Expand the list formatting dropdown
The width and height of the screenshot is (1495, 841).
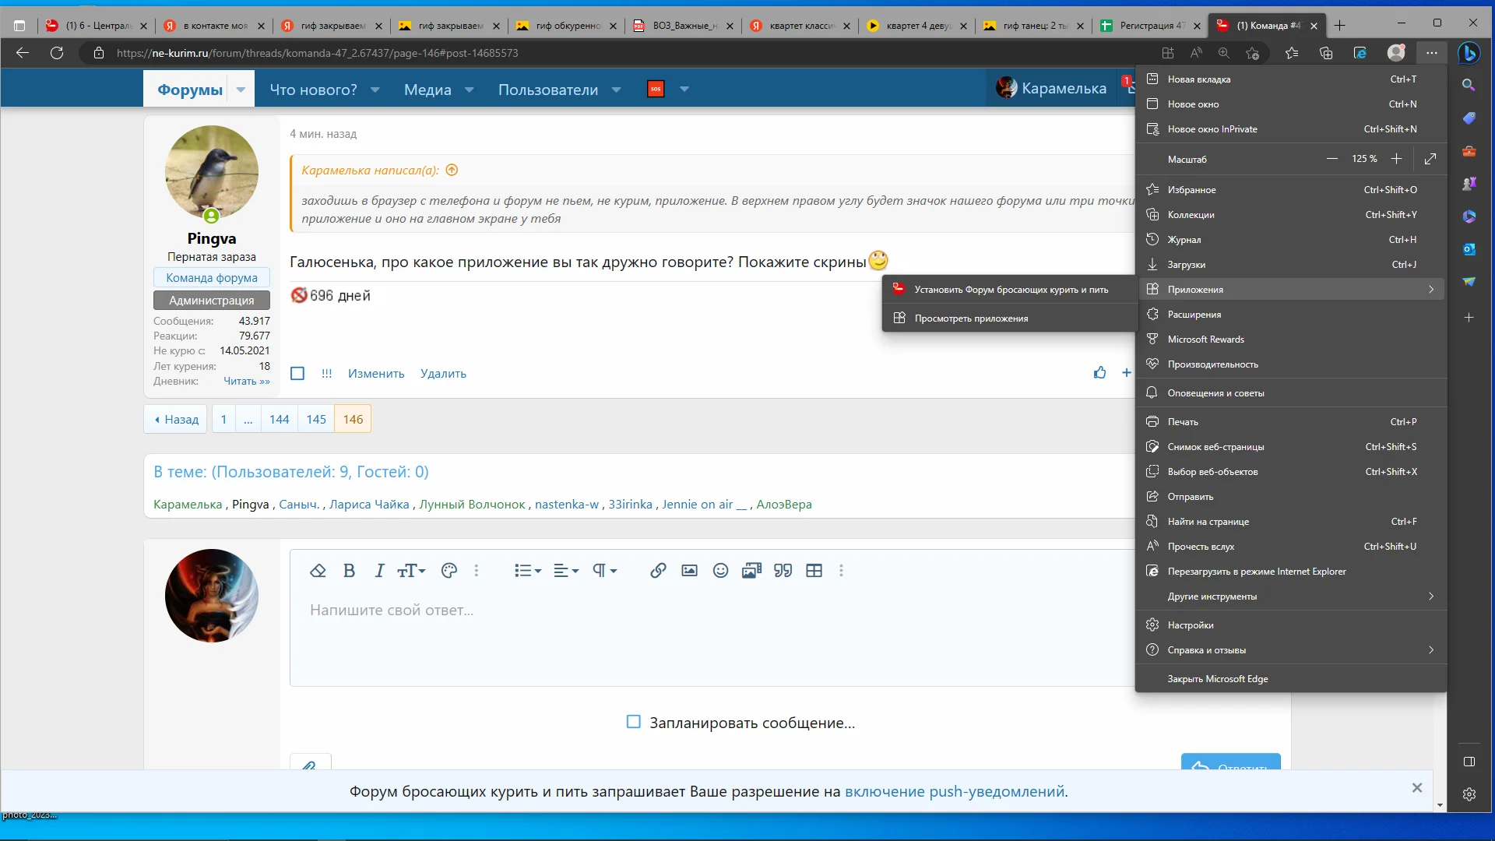(527, 571)
